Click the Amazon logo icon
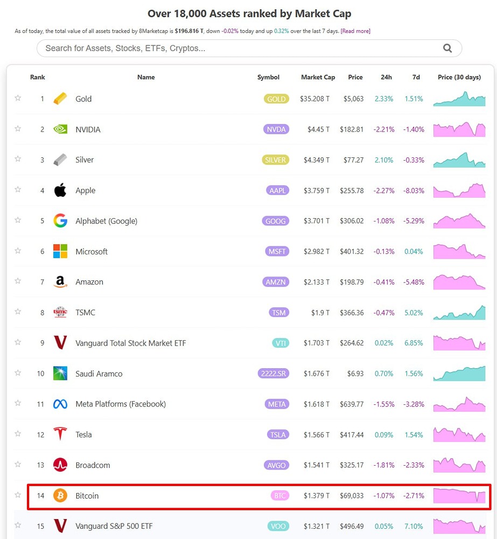 click(60, 282)
